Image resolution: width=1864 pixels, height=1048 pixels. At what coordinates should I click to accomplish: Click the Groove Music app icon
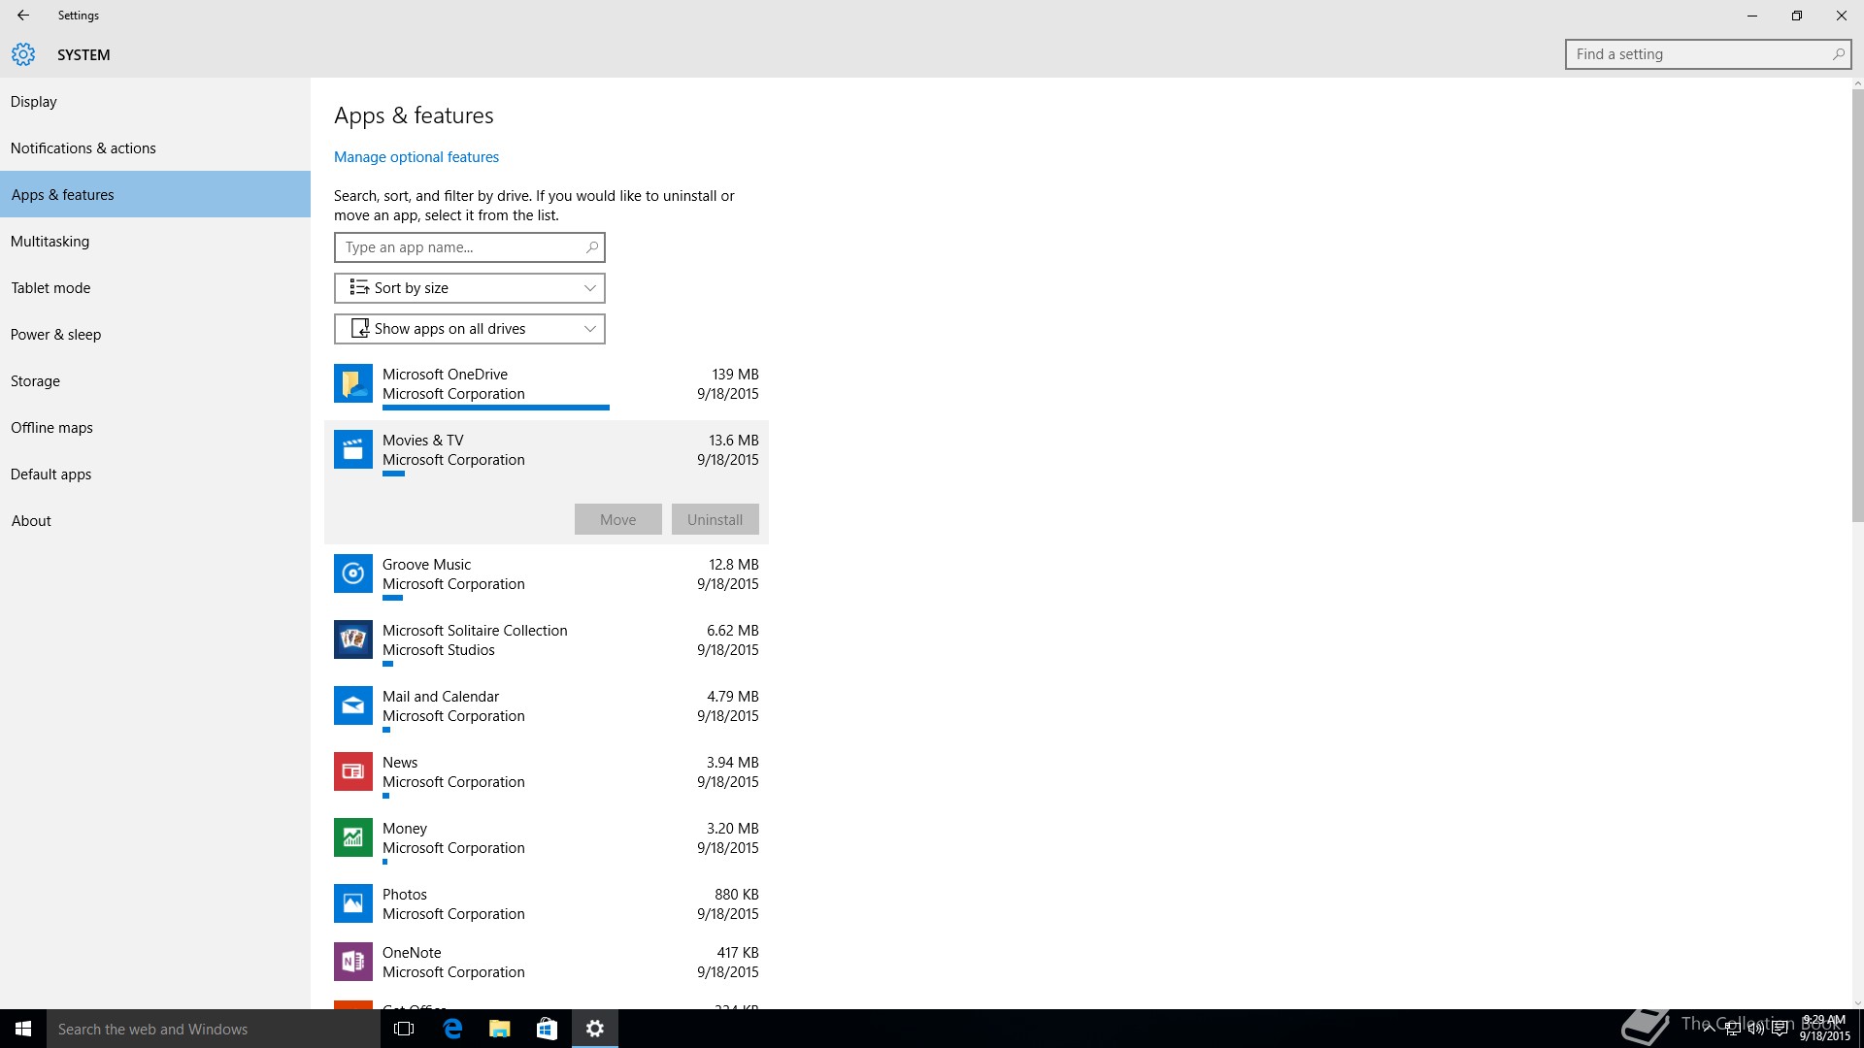(x=353, y=573)
